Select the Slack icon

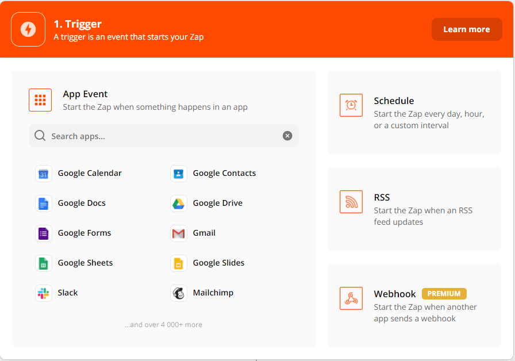(44, 293)
